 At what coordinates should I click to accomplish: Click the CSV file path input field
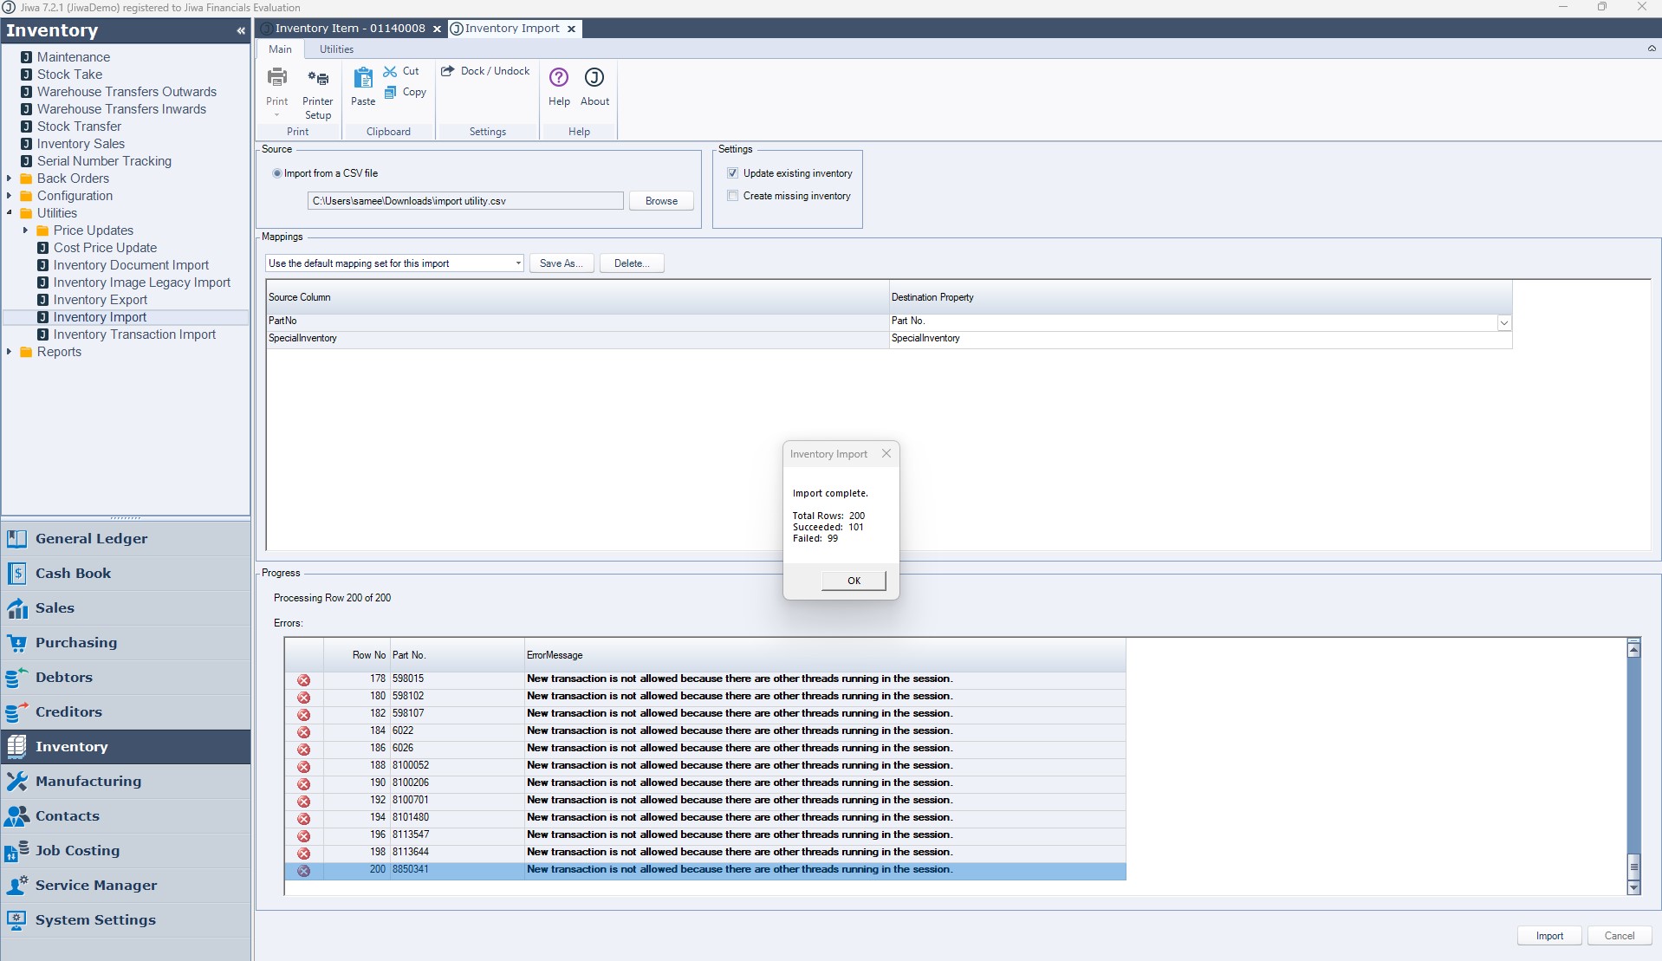(x=465, y=201)
